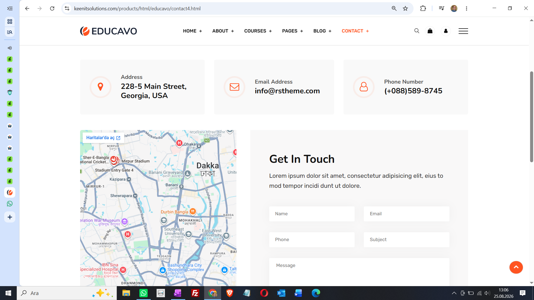The image size is (534, 300).
Task: Click the WhatsApp icon in browser sidebar
Action: [10, 204]
